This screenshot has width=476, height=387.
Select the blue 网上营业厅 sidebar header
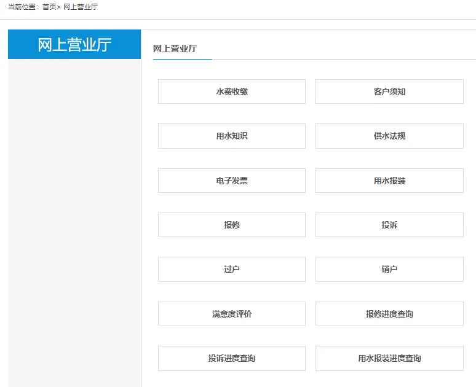click(x=74, y=44)
